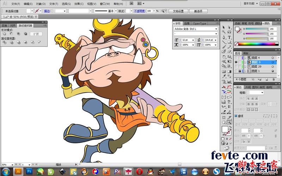Click the Divide pathfinder icon

pyautogui.click(x=4, y=42)
